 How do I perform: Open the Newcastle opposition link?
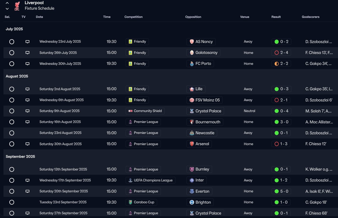[202, 133]
